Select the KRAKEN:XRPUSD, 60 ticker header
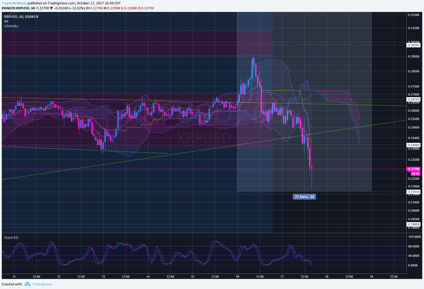424x289 pixels. pos(18,8)
